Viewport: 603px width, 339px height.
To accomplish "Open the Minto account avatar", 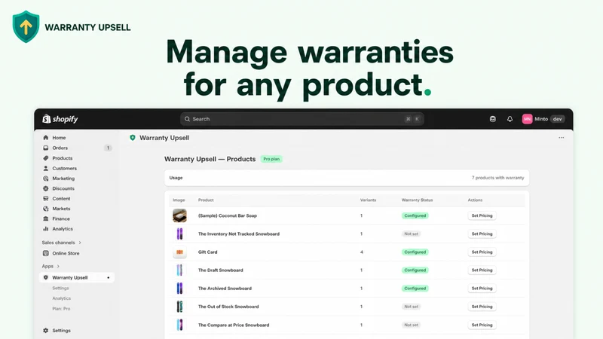I will 527,119.
